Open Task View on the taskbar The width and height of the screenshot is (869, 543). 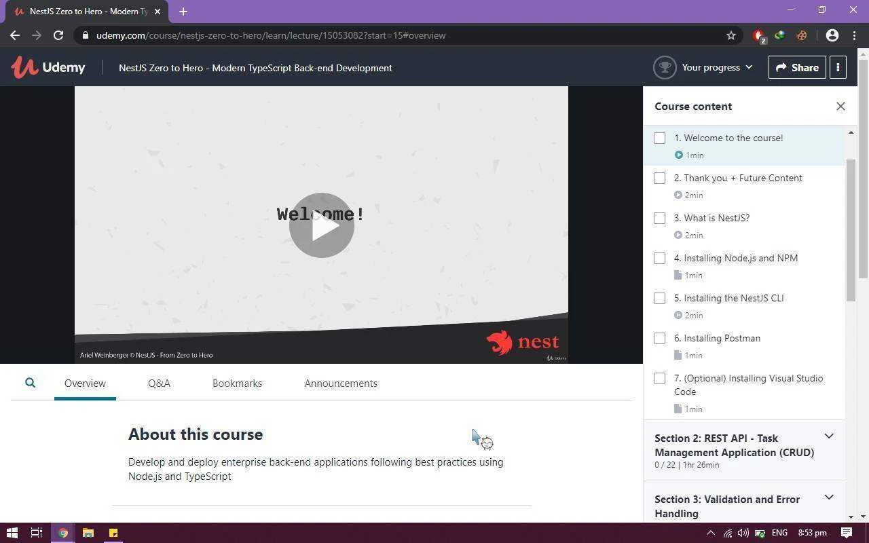[x=37, y=533]
